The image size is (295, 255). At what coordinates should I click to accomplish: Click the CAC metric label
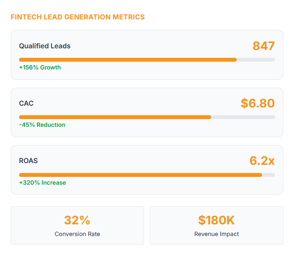click(26, 103)
